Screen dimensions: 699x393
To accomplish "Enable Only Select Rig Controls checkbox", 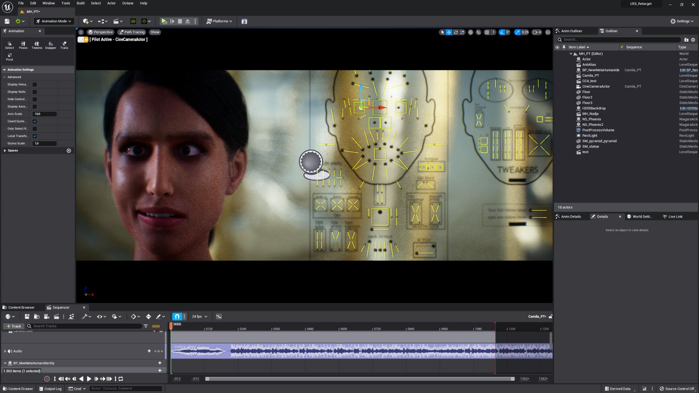I will [35, 129].
